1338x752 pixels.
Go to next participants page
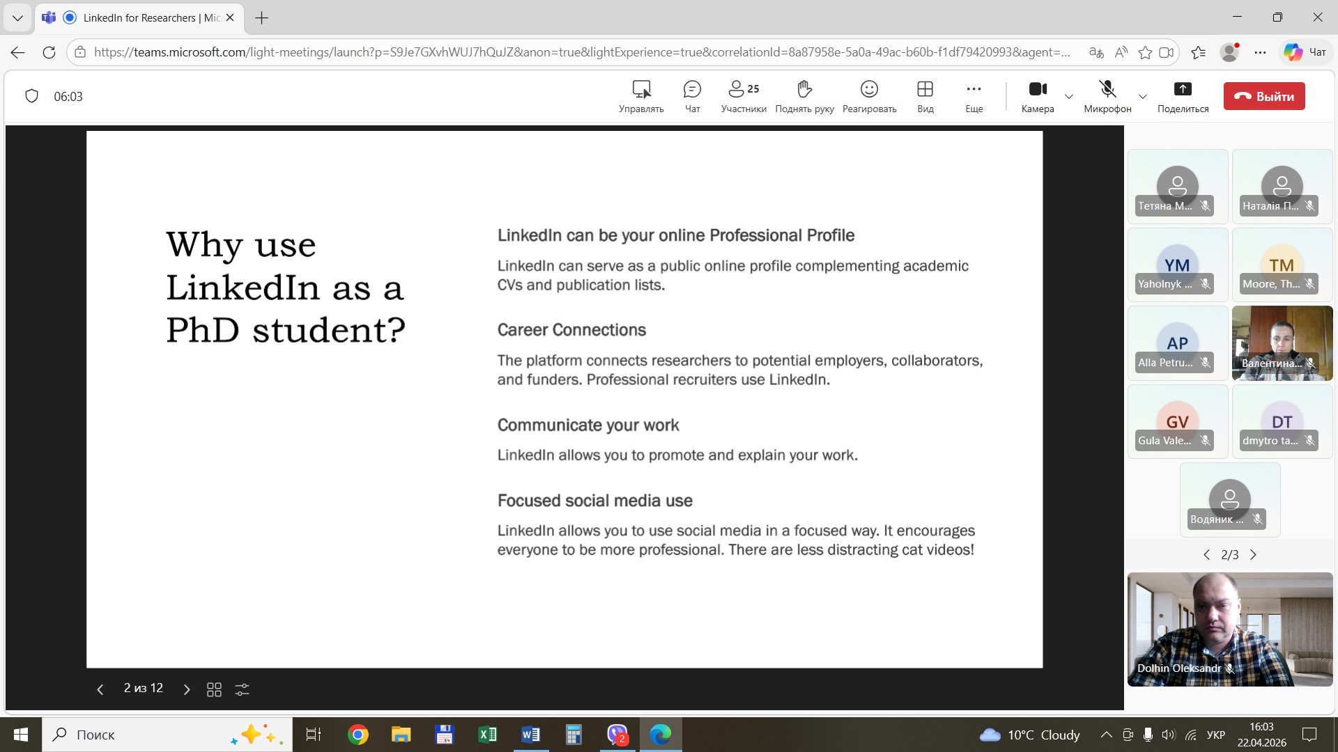(x=1253, y=555)
